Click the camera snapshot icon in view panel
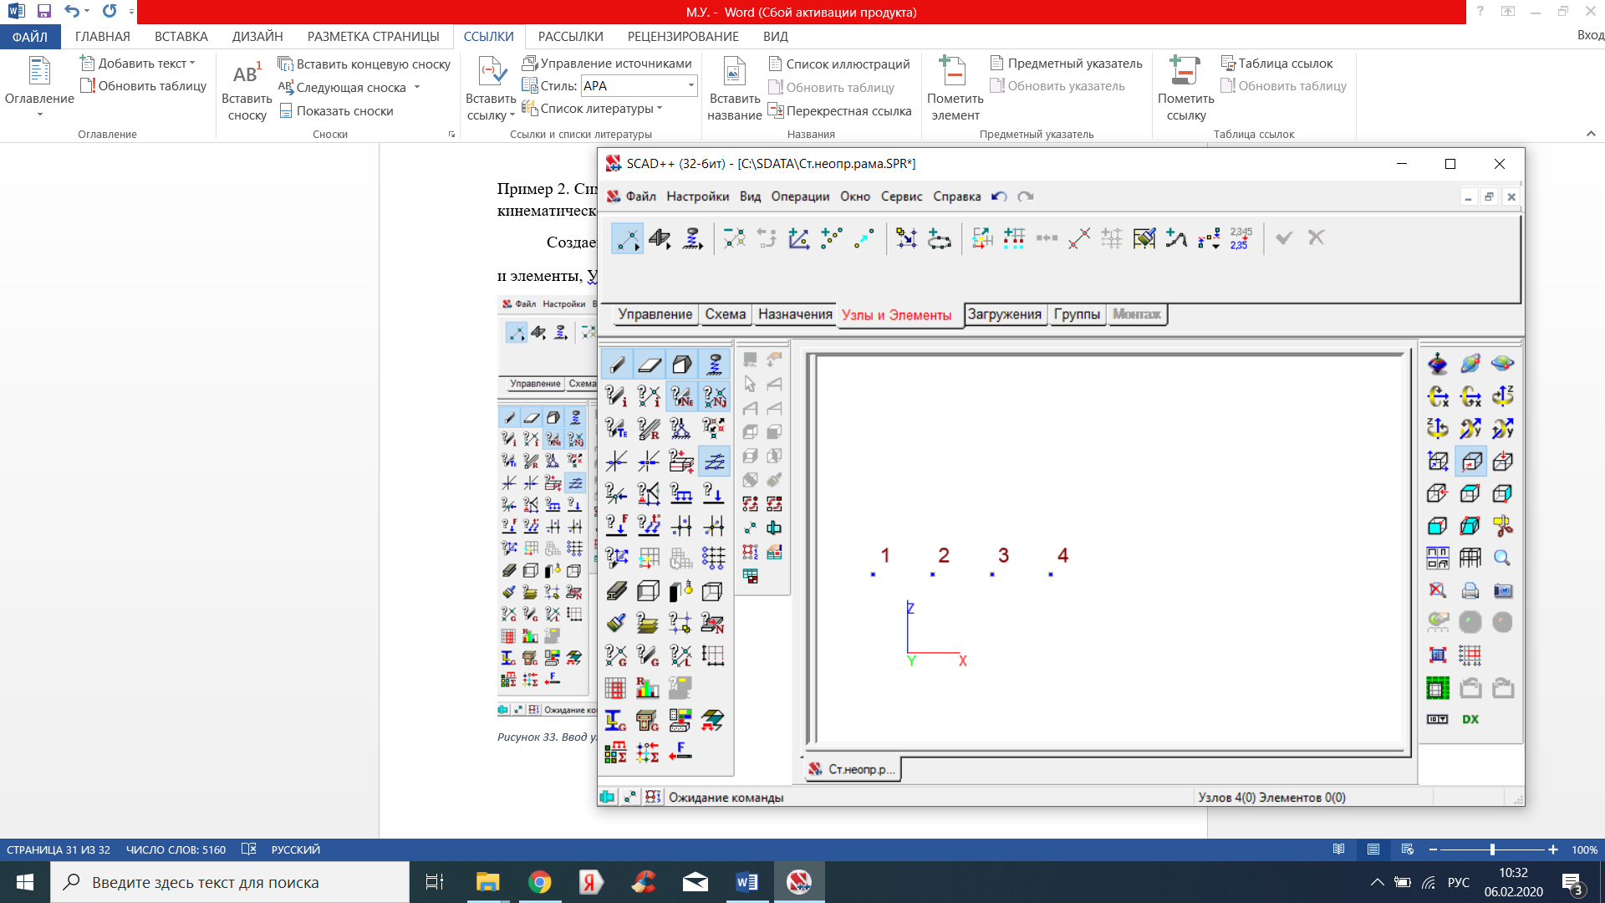 (x=1503, y=590)
